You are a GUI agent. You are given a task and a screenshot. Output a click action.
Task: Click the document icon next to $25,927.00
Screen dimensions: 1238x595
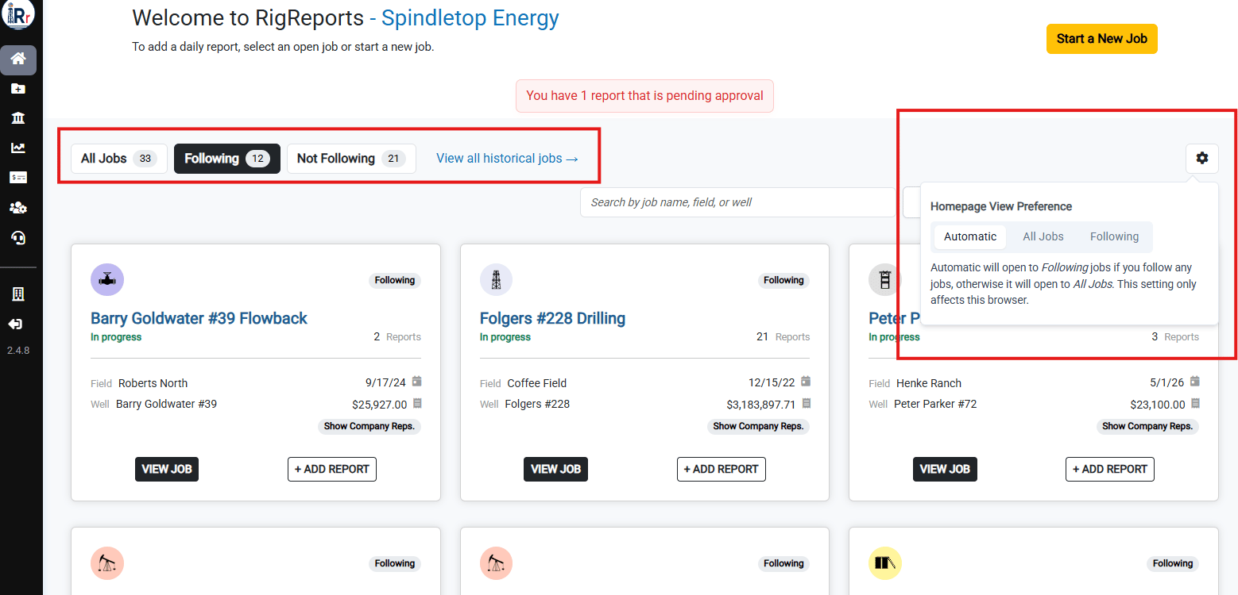coord(417,404)
